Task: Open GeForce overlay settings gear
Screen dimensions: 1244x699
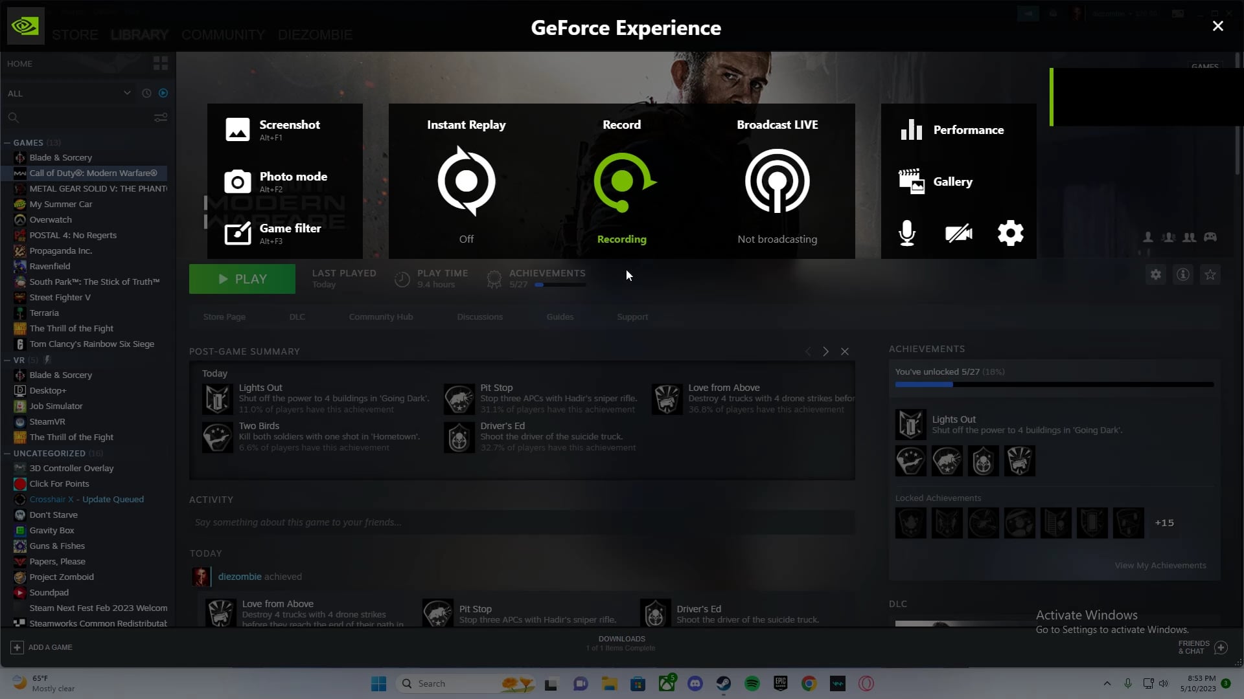Action: coord(1010,233)
